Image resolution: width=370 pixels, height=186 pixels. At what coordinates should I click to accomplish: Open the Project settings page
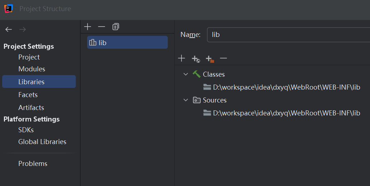(29, 57)
